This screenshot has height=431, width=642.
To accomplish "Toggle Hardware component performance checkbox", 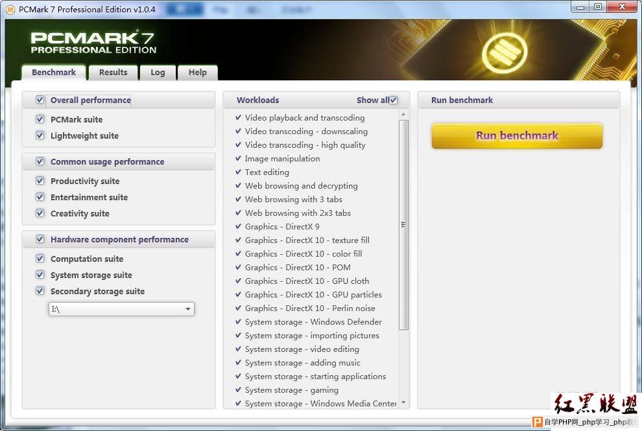I will [40, 239].
